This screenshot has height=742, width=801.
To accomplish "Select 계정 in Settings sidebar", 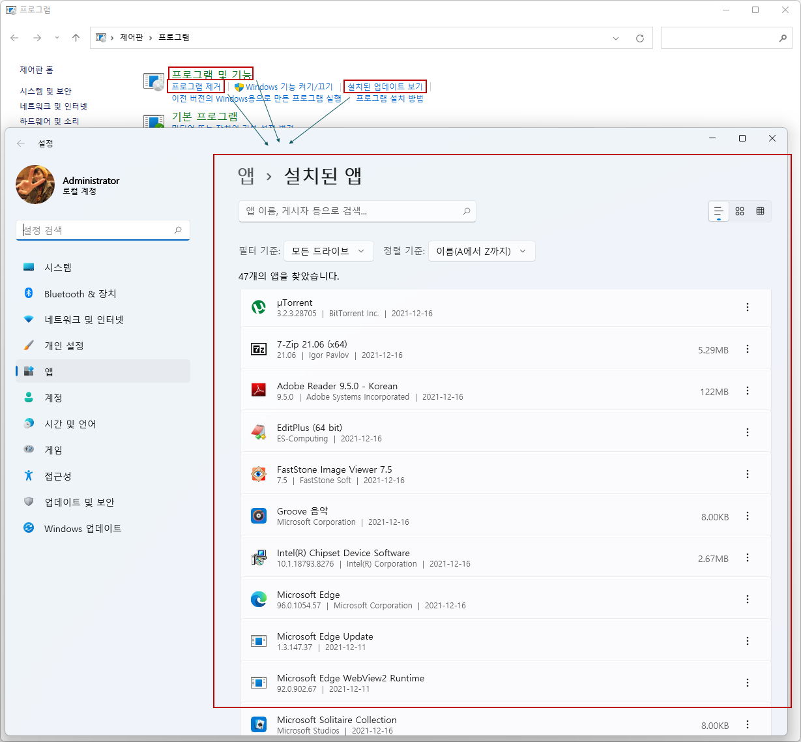I will point(103,398).
